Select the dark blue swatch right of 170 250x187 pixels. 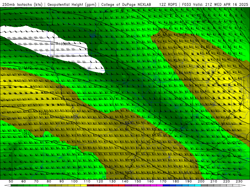click(166, 185)
